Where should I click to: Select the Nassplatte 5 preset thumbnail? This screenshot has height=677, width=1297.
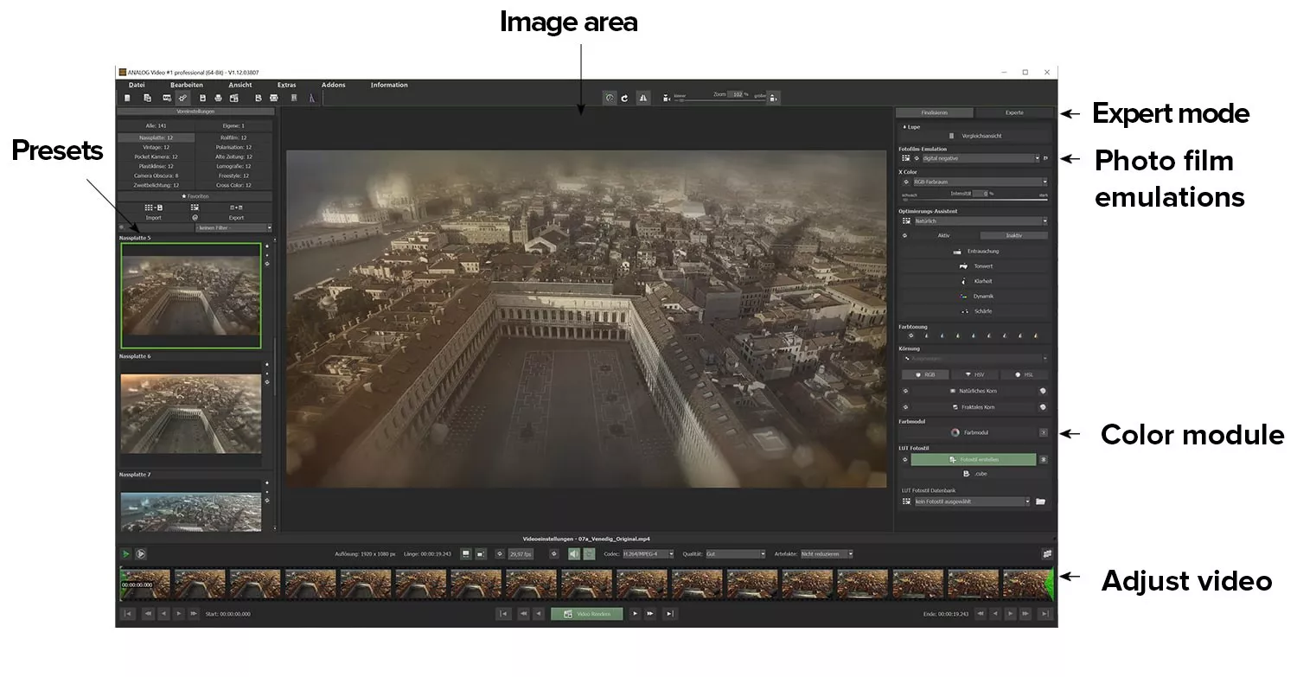(x=191, y=295)
